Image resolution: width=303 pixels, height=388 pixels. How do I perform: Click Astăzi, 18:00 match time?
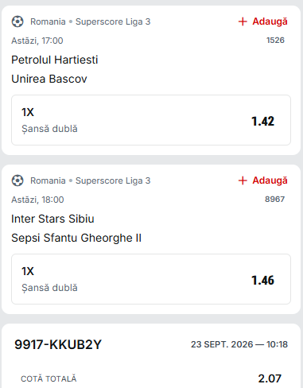click(x=37, y=200)
